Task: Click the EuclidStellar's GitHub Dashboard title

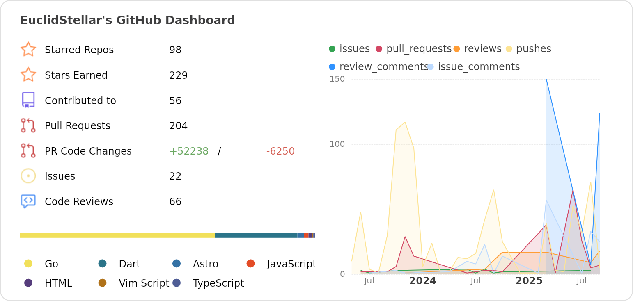Action: pyautogui.click(x=128, y=20)
